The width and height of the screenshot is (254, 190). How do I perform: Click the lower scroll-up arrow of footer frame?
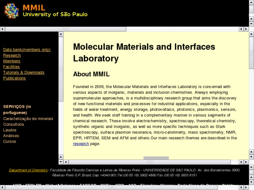tap(252, 177)
